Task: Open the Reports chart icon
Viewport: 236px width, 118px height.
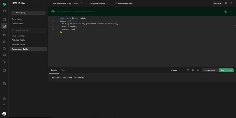Action: point(4,70)
